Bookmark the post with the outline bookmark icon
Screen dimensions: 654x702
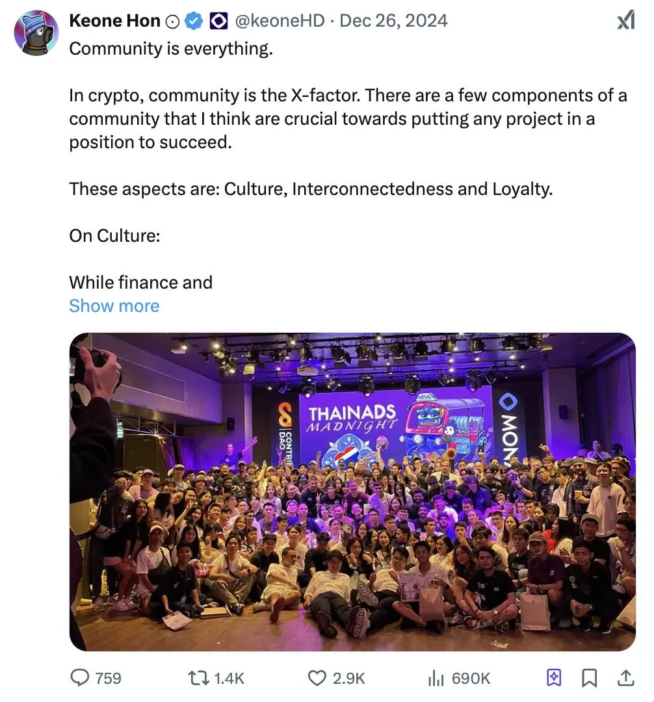tap(589, 678)
